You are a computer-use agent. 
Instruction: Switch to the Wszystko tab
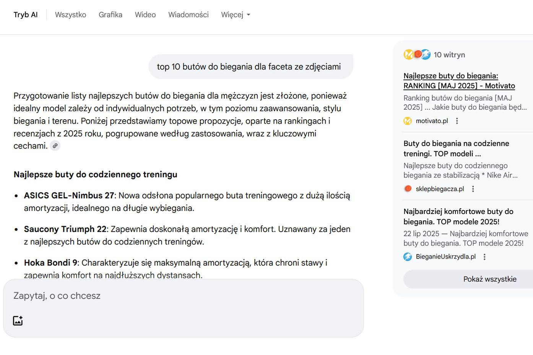(70, 15)
